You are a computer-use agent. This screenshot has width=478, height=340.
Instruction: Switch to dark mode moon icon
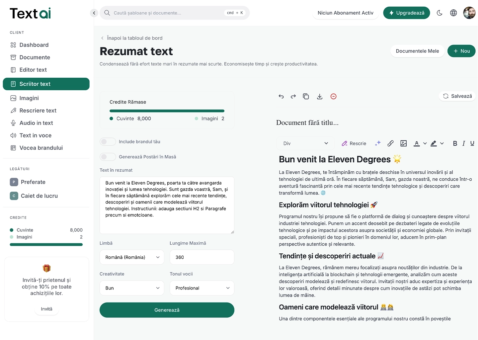[x=439, y=13]
